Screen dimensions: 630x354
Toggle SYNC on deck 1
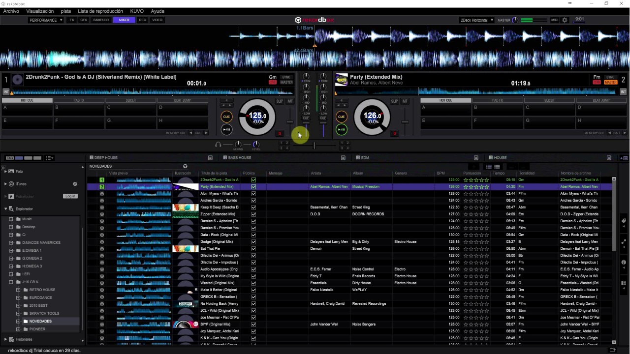tap(286, 77)
